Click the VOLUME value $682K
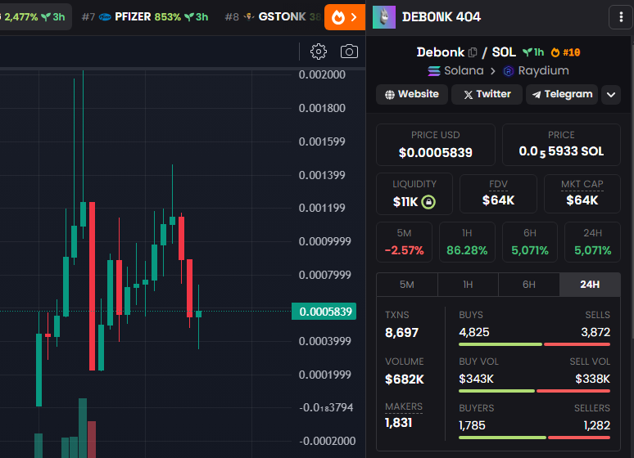634x458 pixels. click(405, 379)
